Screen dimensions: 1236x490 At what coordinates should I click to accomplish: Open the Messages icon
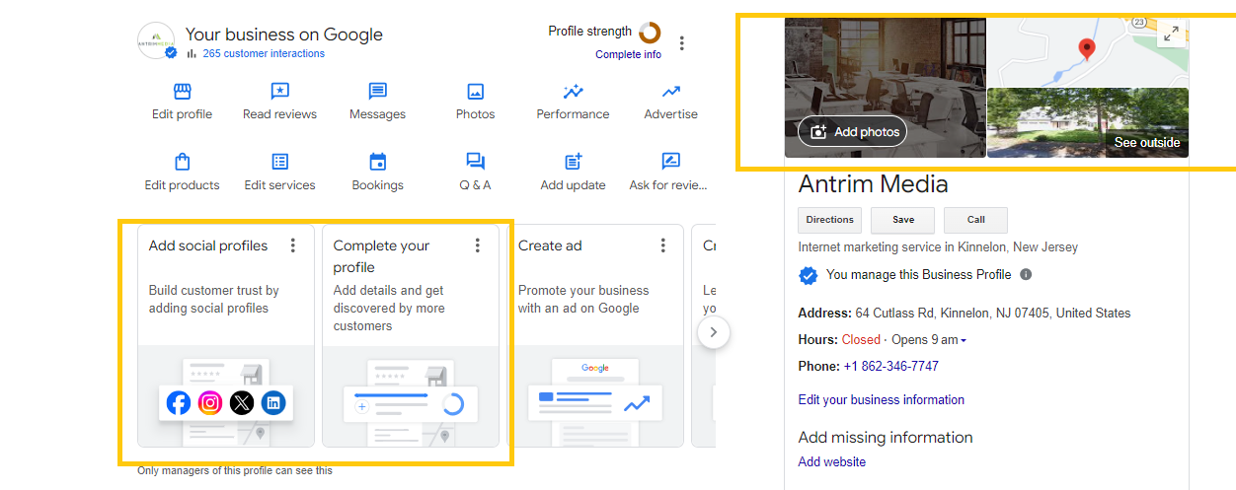(x=377, y=92)
